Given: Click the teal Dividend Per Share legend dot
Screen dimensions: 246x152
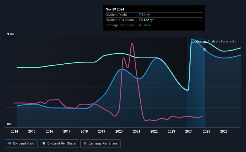Looking at the screenshot, I should coord(44,143).
